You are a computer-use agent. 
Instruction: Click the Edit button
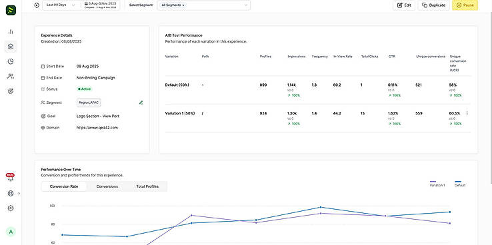(404, 5)
